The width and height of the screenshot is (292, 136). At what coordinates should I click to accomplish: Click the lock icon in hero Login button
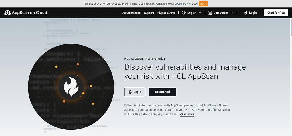[x=130, y=92]
